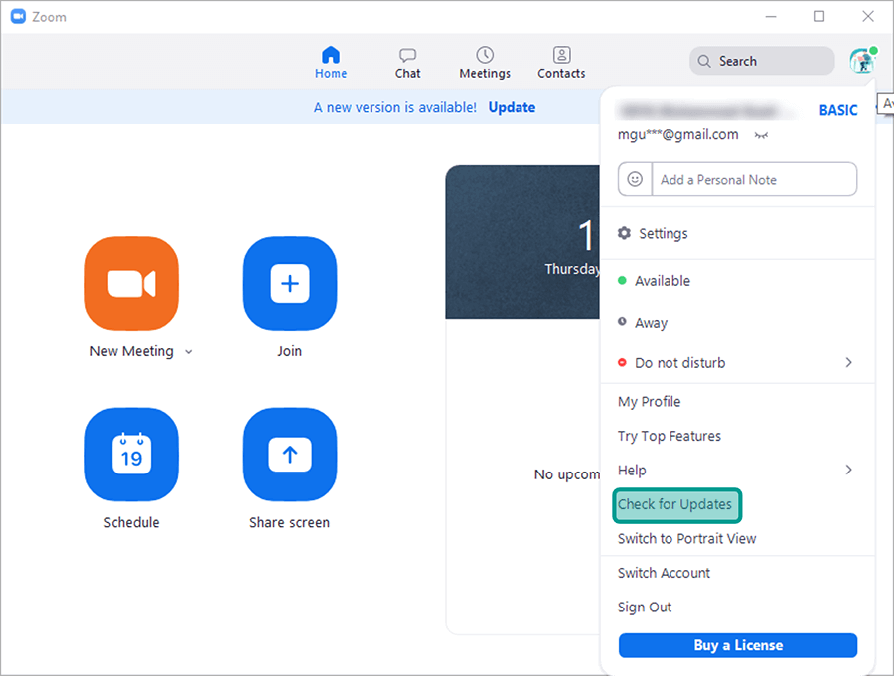Expand the New Meeting dropdown arrow

coord(188,352)
